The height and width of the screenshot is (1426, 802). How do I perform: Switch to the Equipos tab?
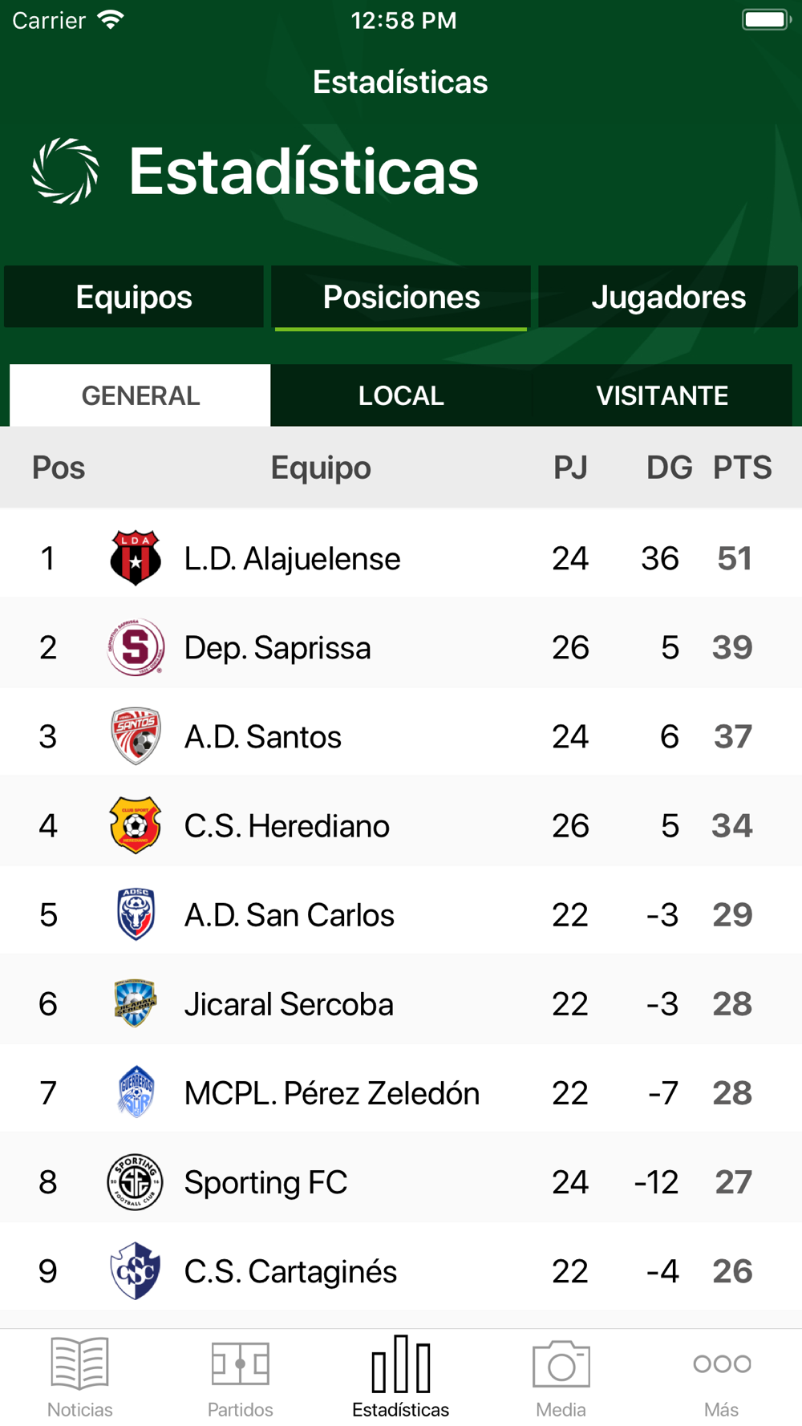click(134, 297)
